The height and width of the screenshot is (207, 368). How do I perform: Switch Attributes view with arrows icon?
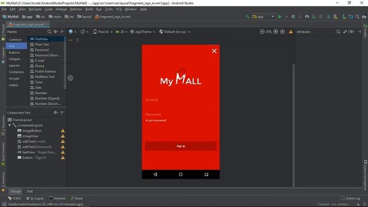[x=345, y=32]
